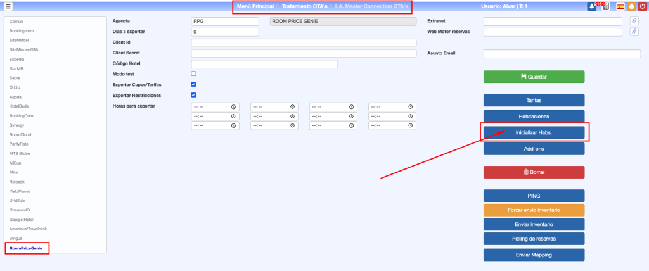Open the hamburger menu in top-left corner
This screenshot has height=271, width=649.
[x=8, y=6]
